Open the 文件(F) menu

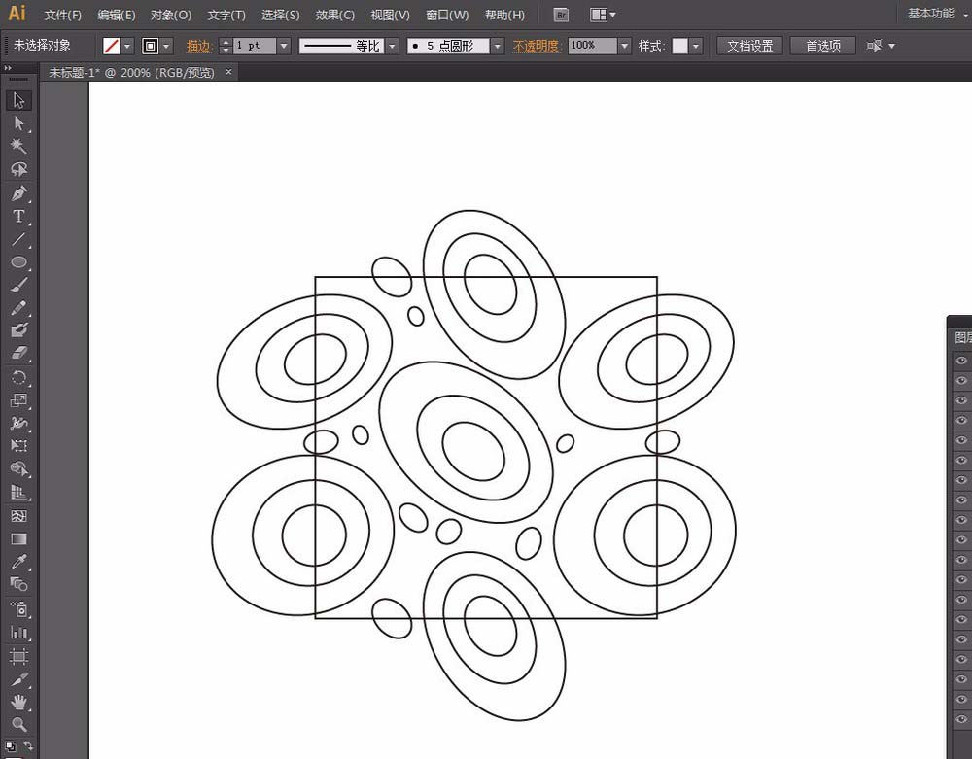pos(62,15)
